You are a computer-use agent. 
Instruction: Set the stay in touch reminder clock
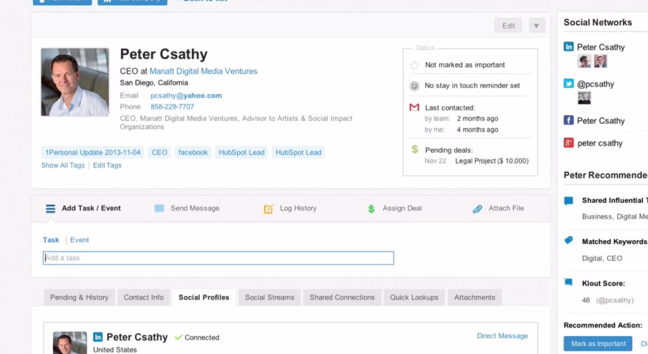pyautogui.click(x=414, y=86)
